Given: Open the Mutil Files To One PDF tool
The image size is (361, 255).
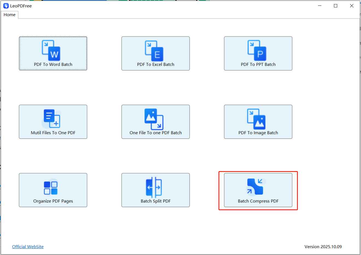Looking at the screenshot, I should [x=53, y=122].
